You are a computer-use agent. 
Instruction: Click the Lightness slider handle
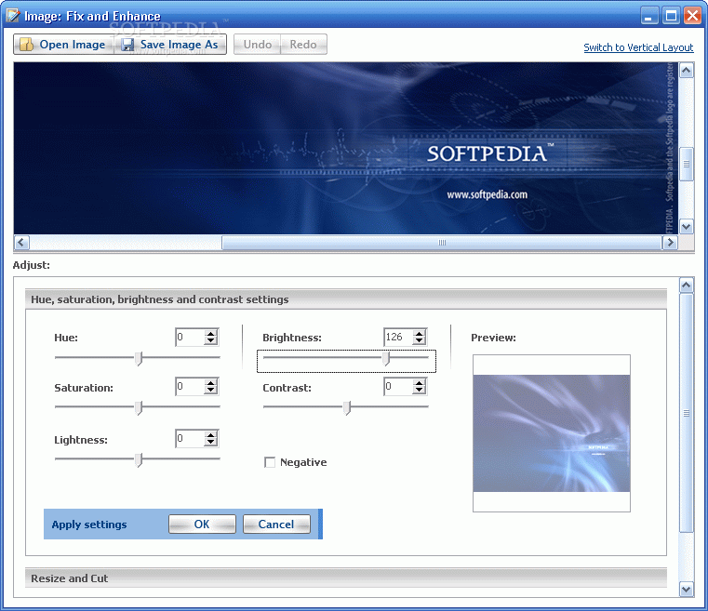[x=139, y=459]
